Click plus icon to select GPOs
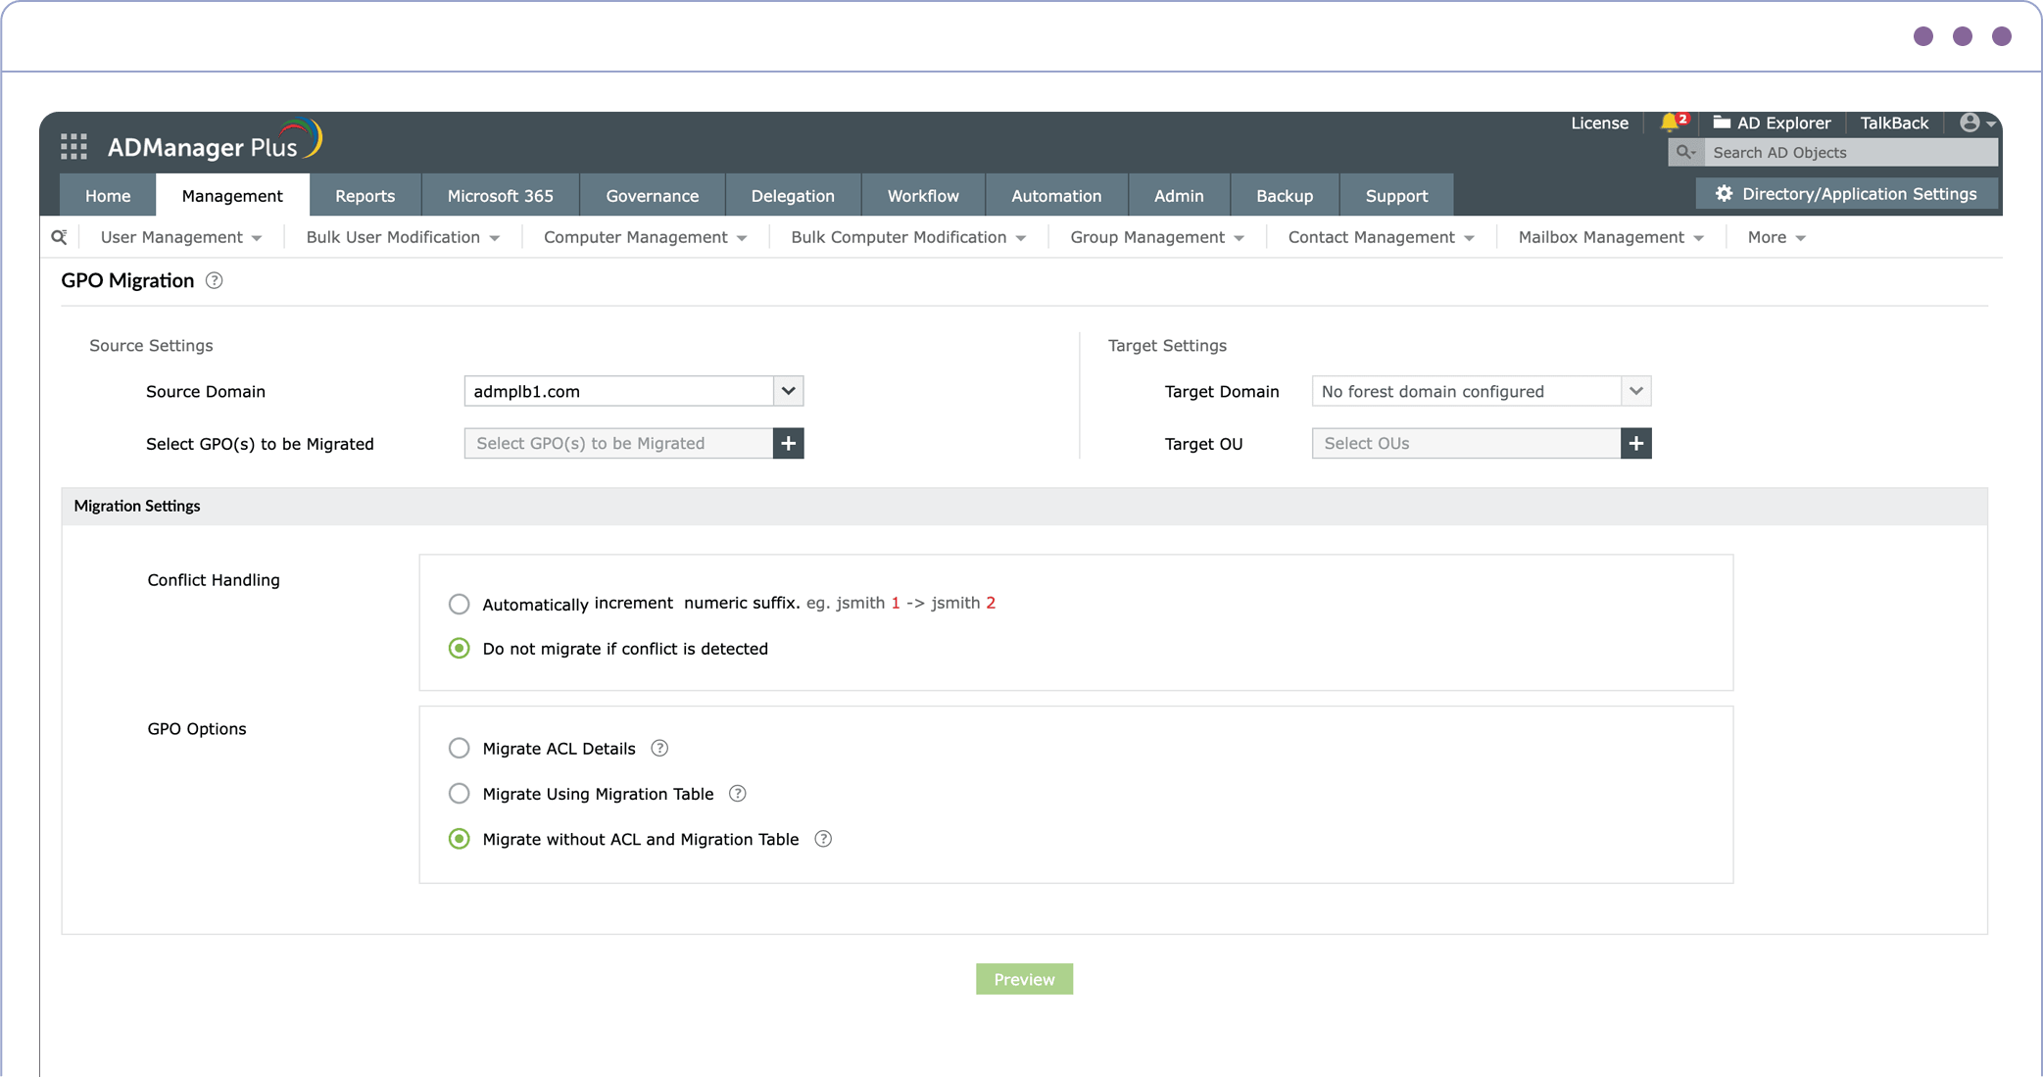The image size is (2043, 1077). pyautogui.click(x=788, y=443)
